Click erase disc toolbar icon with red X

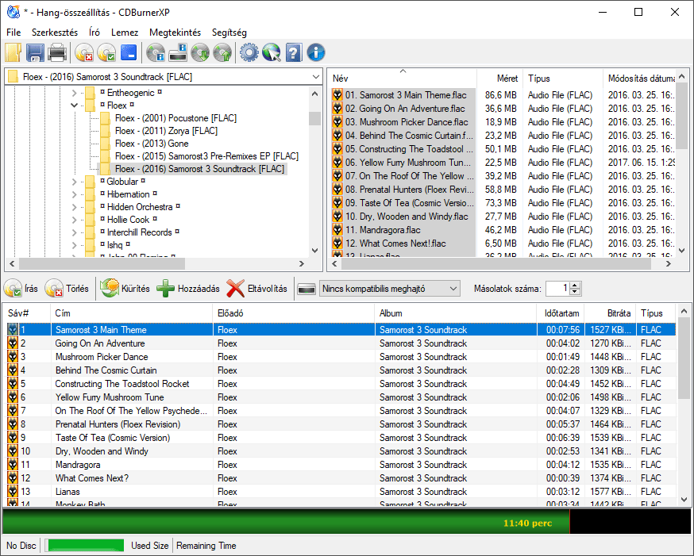pos(84,52)
